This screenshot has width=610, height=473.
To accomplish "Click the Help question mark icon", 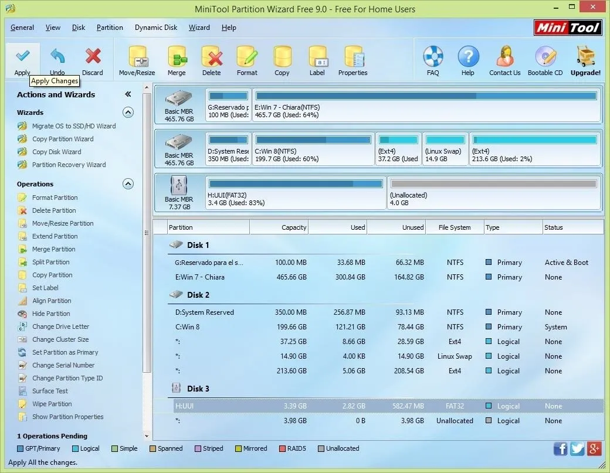I will [468, 56].
